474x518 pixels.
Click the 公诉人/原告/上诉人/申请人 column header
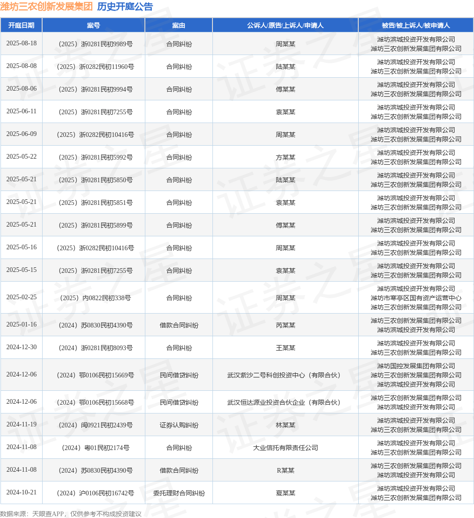(285, 25)
